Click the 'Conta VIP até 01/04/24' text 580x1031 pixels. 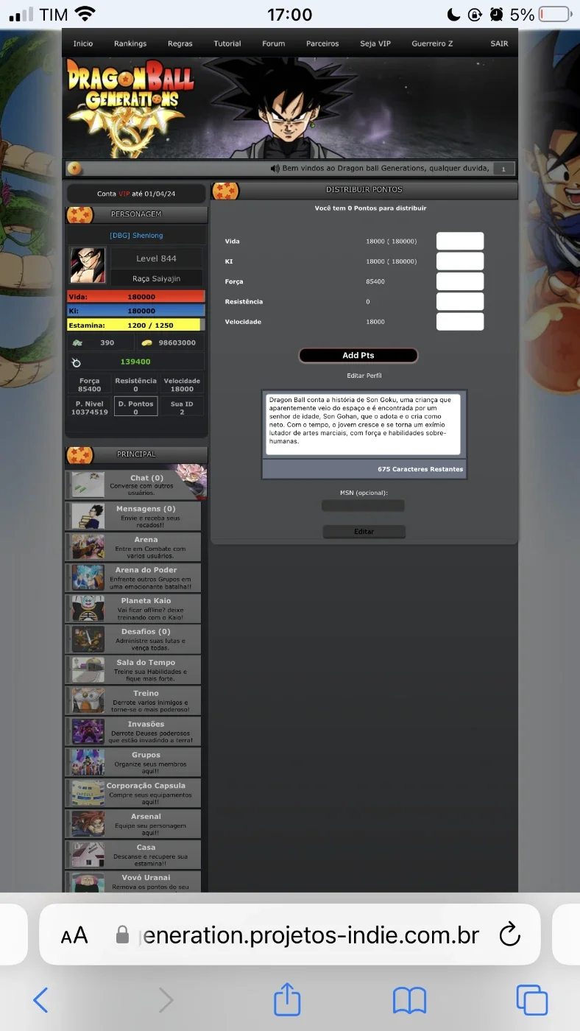(136, 194)
